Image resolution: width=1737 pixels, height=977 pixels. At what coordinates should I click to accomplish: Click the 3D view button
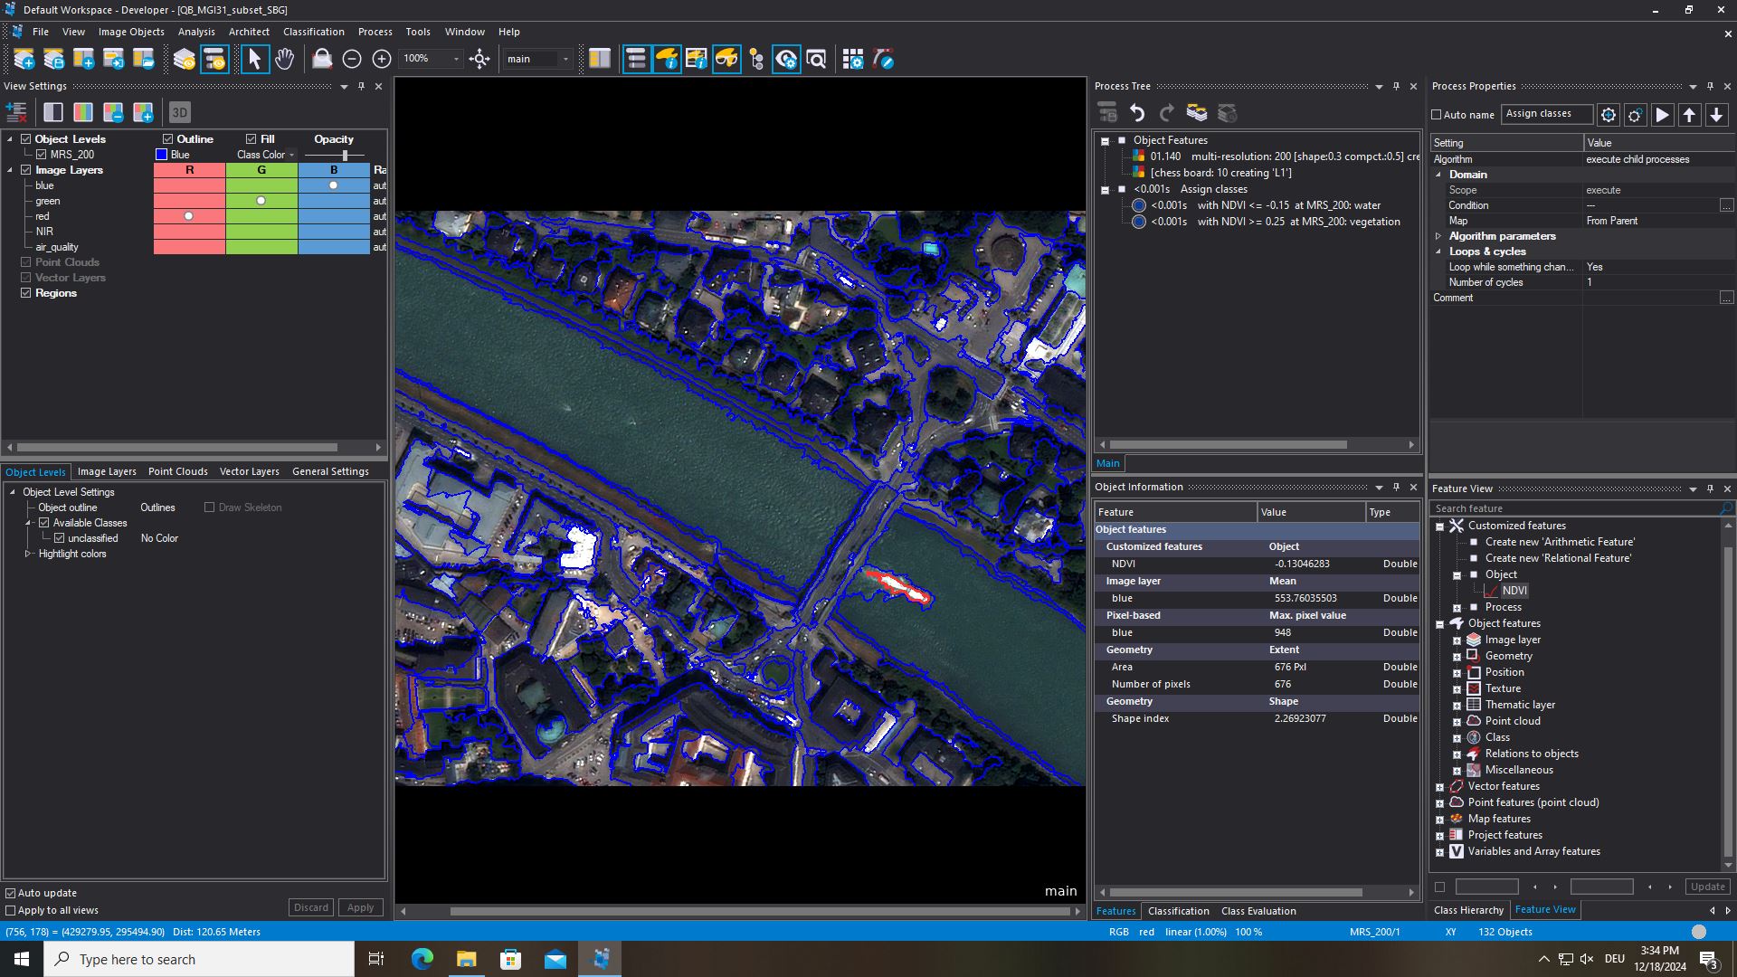click(179, 112)
